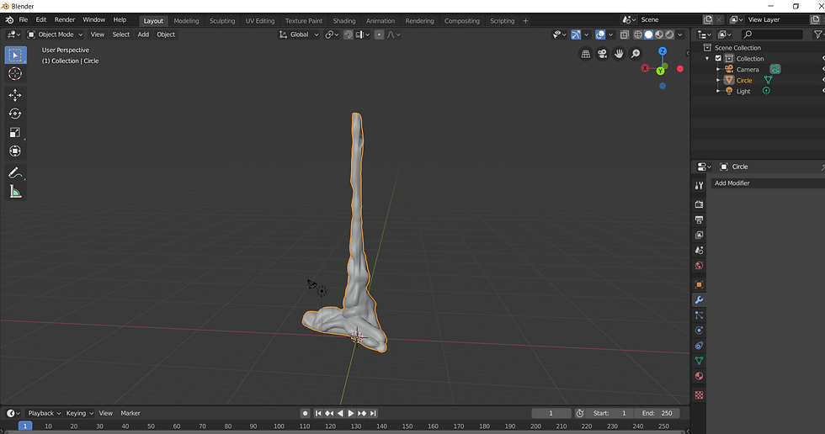
Task: Click the outliner search field
Action: (x=771, y=34)
